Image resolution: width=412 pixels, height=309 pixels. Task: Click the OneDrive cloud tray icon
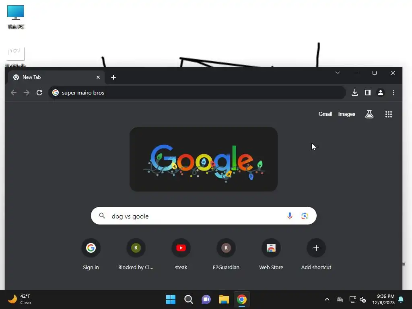pos(340,299)
